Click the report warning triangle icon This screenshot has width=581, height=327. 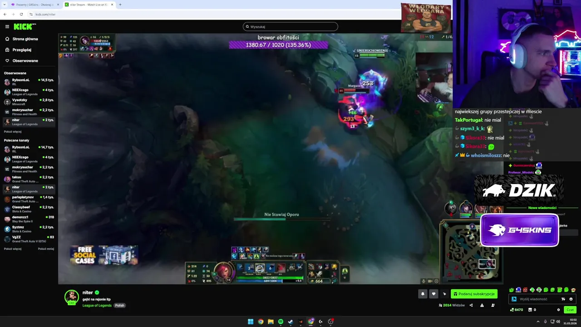[x=482, y=305]
